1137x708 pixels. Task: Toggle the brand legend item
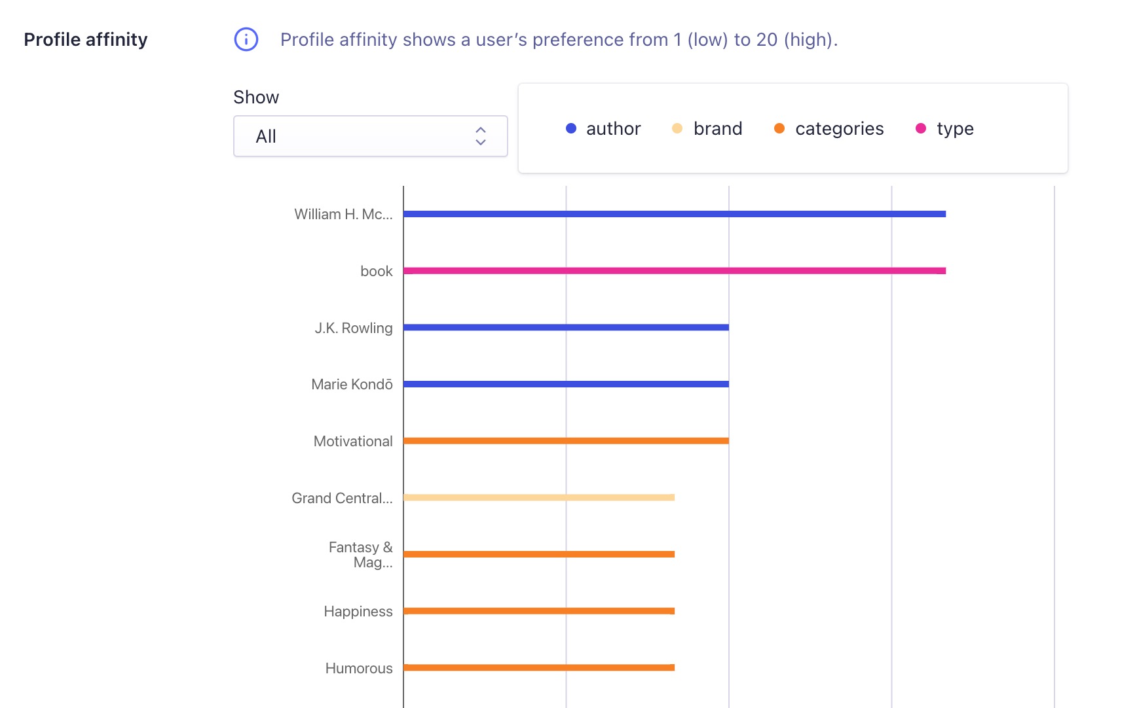707,128
